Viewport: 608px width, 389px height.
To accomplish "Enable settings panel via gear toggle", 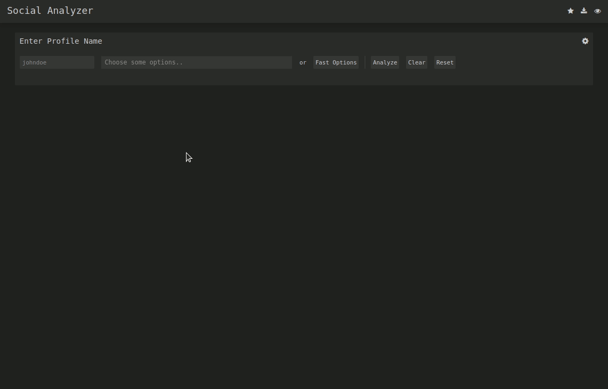I will 585,41.
